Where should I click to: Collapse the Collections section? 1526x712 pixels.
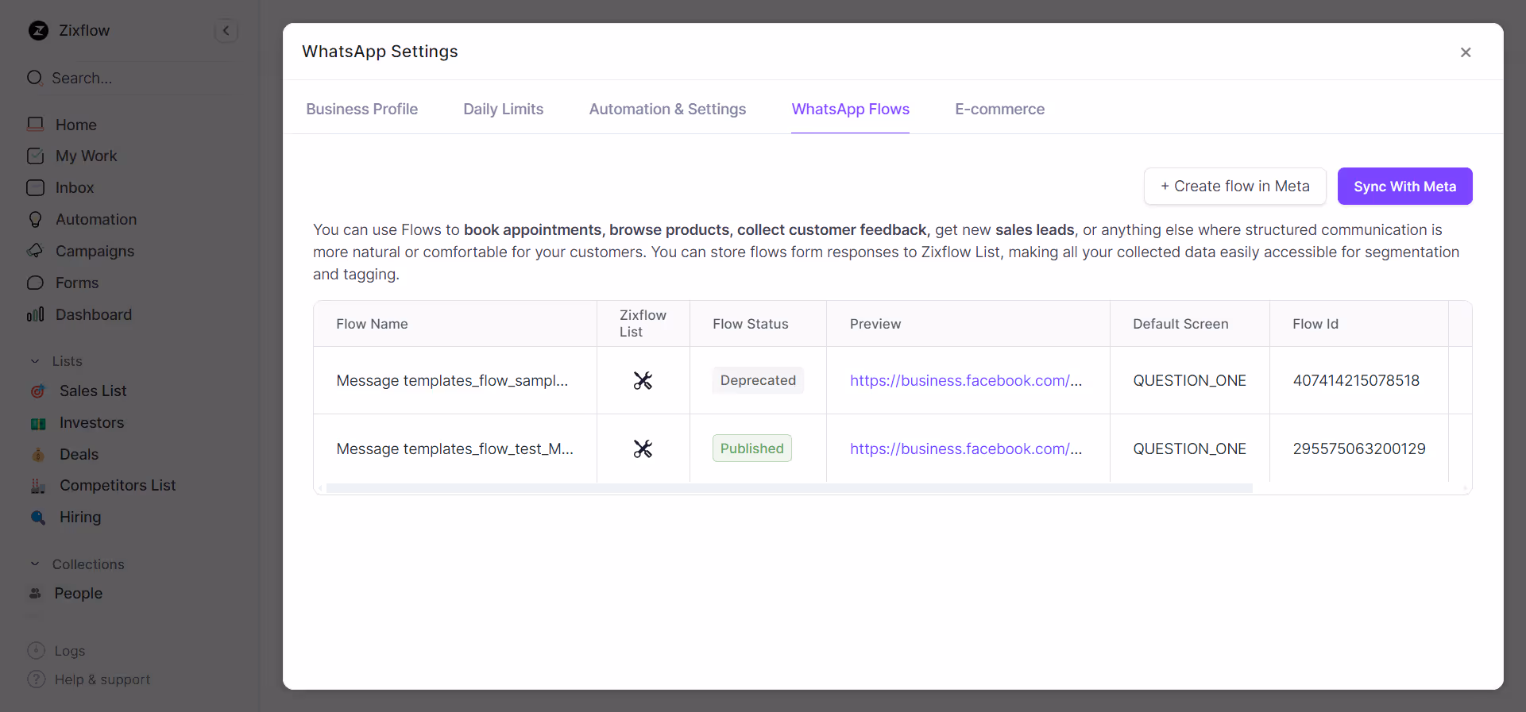coord(35,564)
